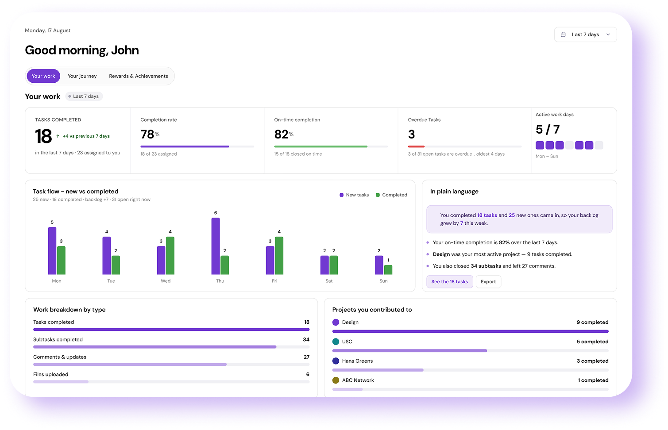Click the highlighted 25 in summary text

tap(512, 215)
